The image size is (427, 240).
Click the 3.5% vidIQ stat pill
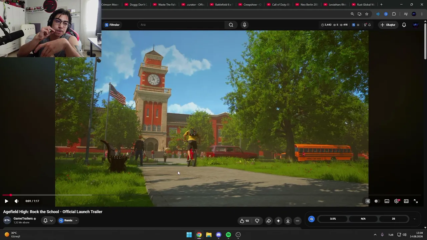tap(333, 219)
